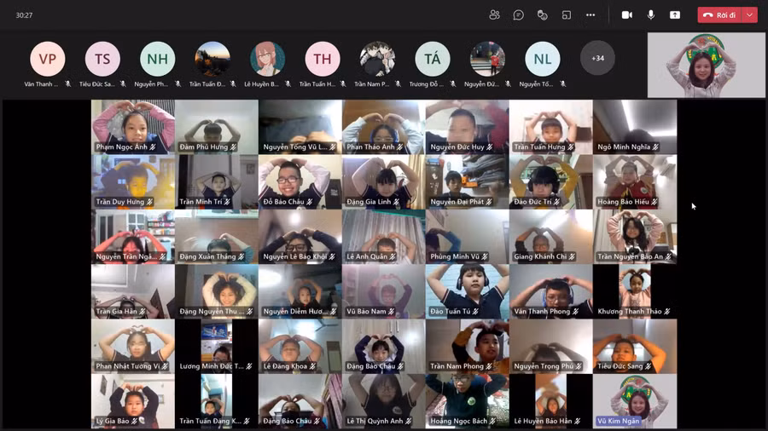
Task: Expand the arrow beside Rời đi
Action: coord(750,15)
